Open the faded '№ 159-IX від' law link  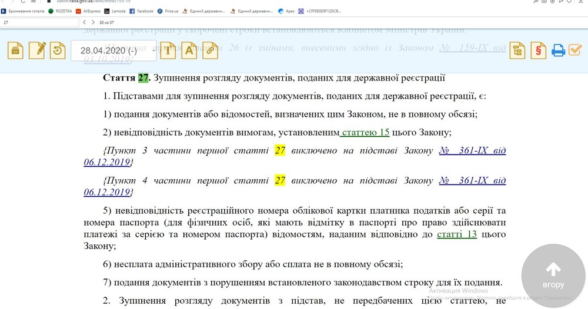pos(473,48)
